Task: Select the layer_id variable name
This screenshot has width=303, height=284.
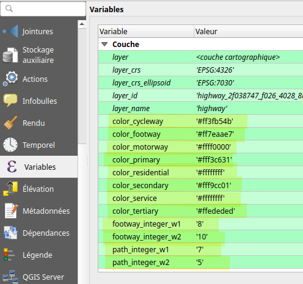Action: (x=125, y=96)
